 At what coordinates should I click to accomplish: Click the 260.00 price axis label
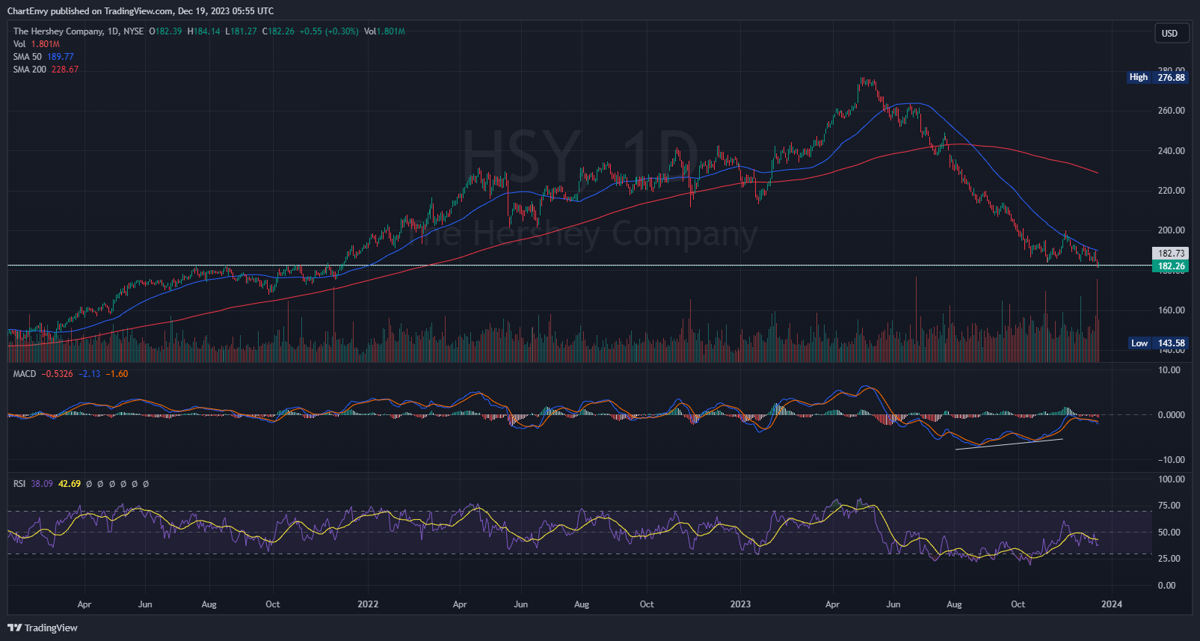(1171, 111)
